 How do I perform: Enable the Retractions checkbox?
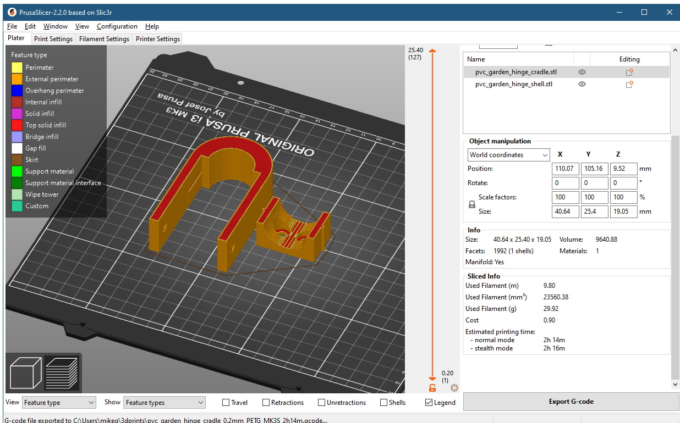click(x=266, y=403)
